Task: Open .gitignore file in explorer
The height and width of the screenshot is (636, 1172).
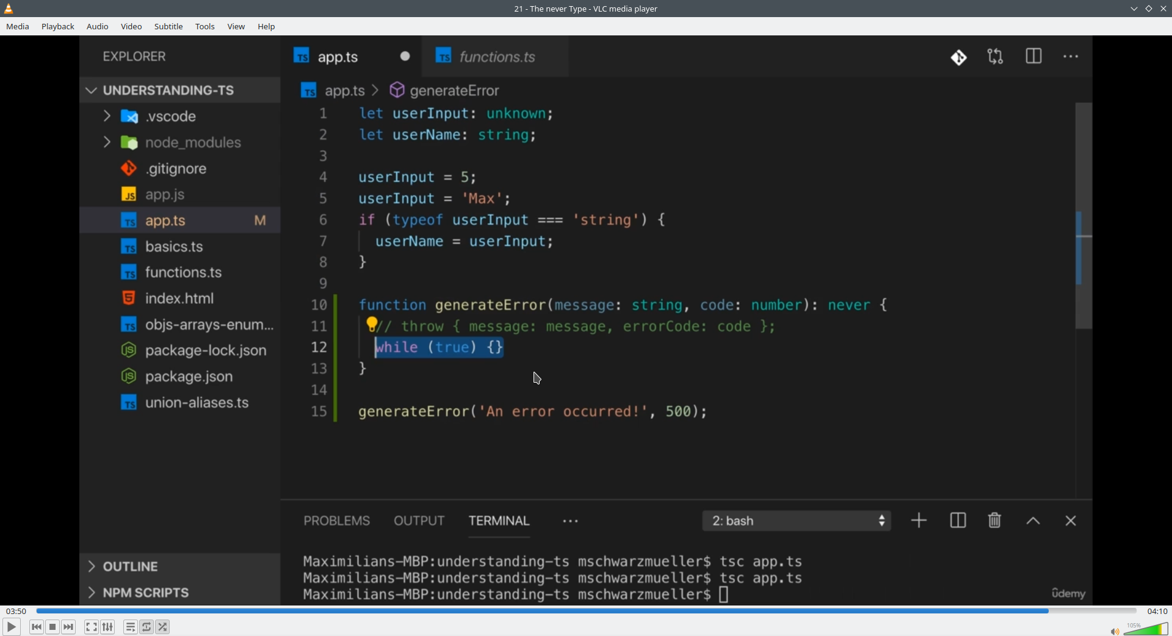Action: point(180,168)
